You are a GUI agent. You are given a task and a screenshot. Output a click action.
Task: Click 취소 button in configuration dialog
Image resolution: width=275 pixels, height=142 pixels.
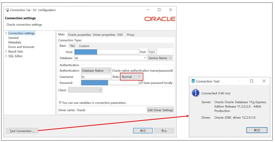164,131
